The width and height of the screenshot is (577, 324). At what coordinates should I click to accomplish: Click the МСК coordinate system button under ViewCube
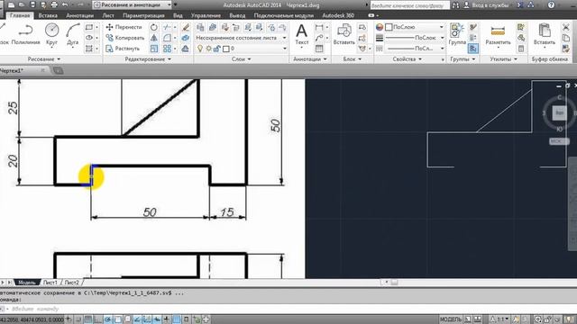559,141
